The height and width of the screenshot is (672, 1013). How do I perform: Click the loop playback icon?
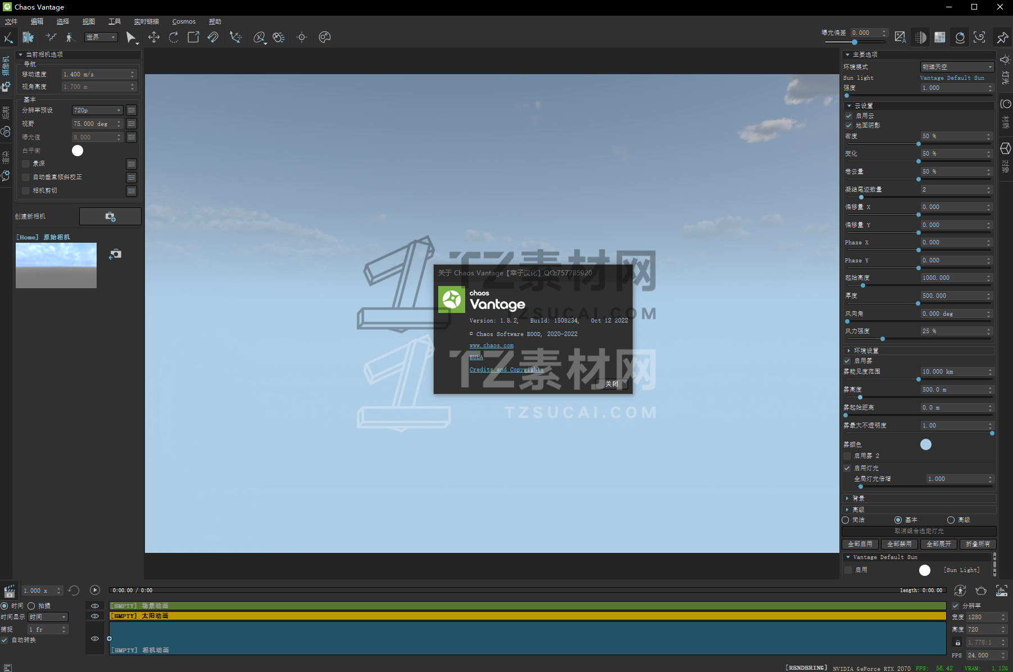pyautogui.click(x=74, y=591)
